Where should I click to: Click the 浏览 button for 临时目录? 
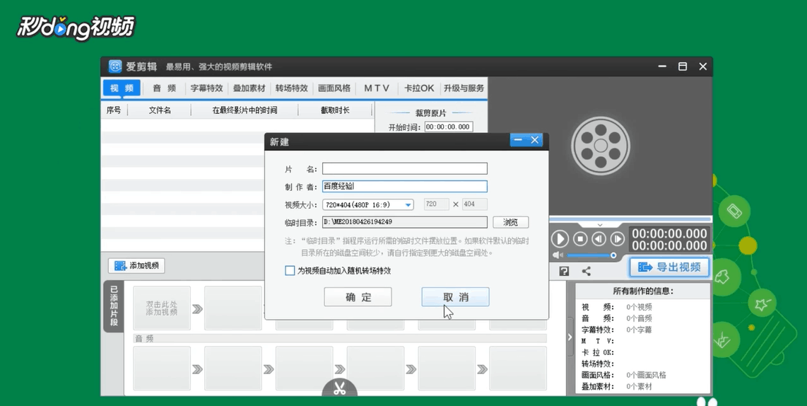point(510,222)
